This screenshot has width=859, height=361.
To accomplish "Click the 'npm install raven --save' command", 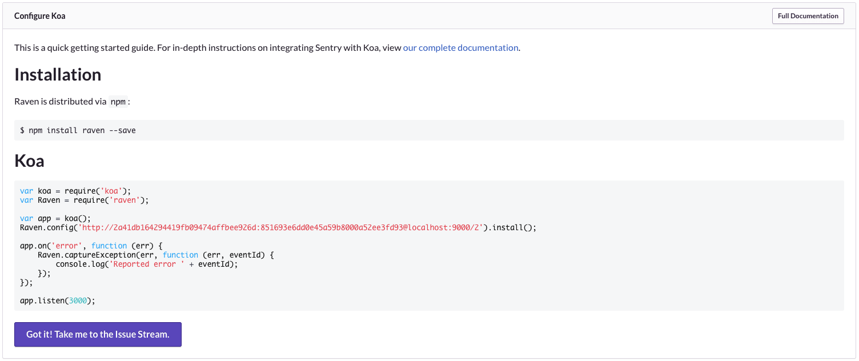I will click(82, 130).
